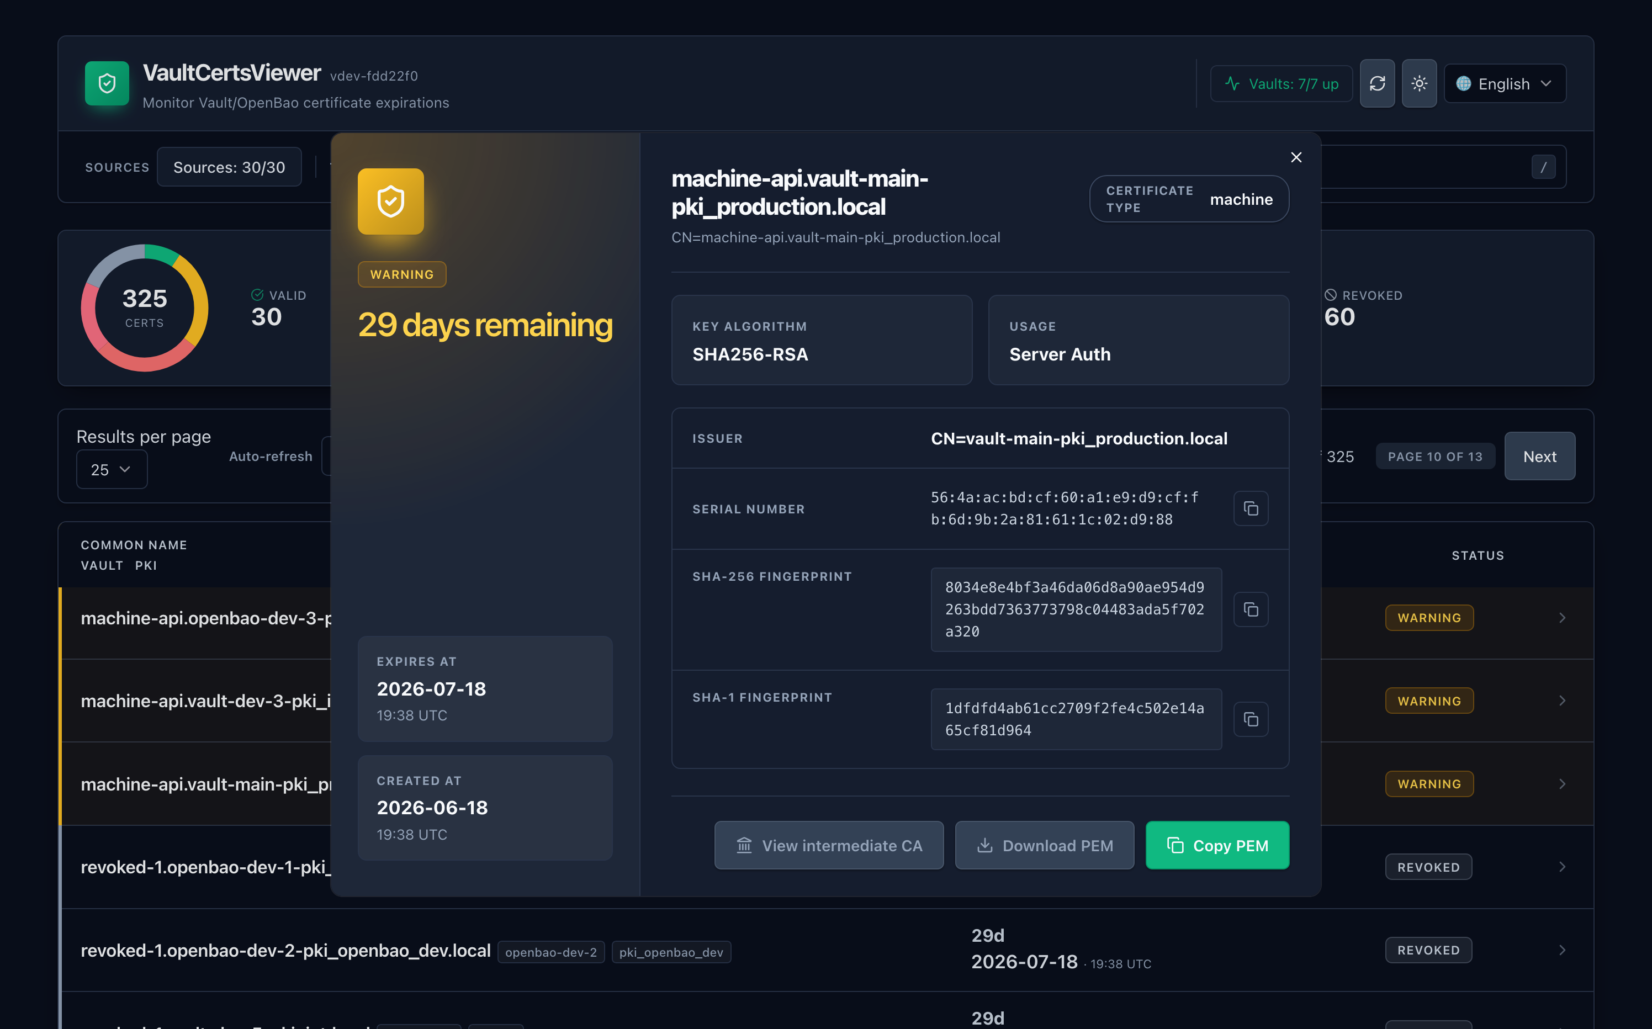The width and height of the screenshot is (1652, 1029).
Task: Click WARNING status of machine-api.vault-dev-3 row
Action: (x=1429, y=701)
